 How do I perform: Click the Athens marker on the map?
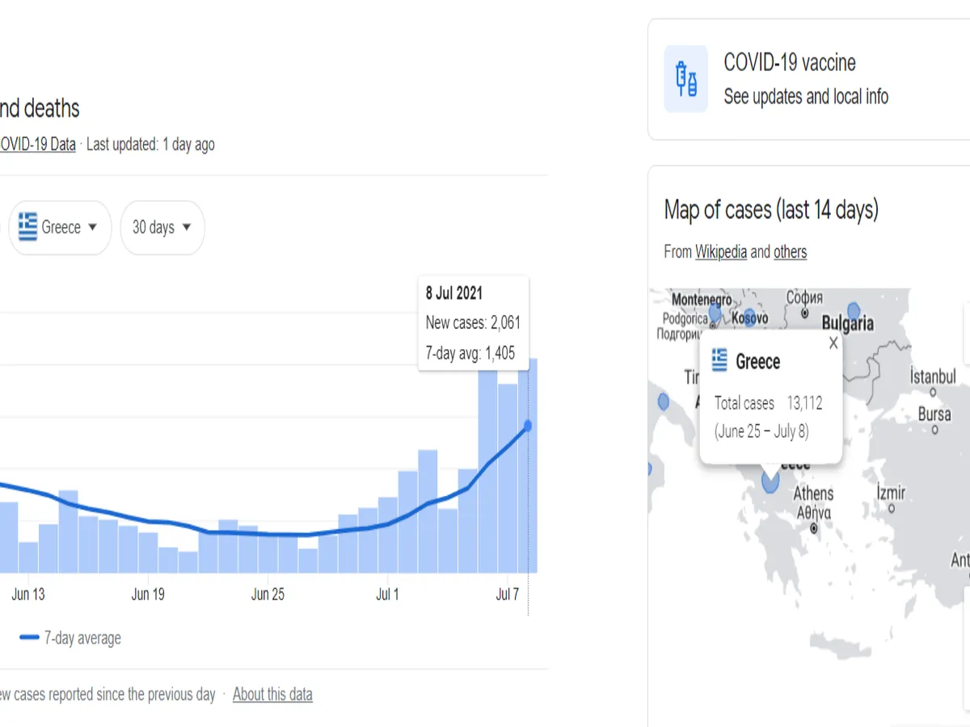pyautogui.click(x=814, y=528)
